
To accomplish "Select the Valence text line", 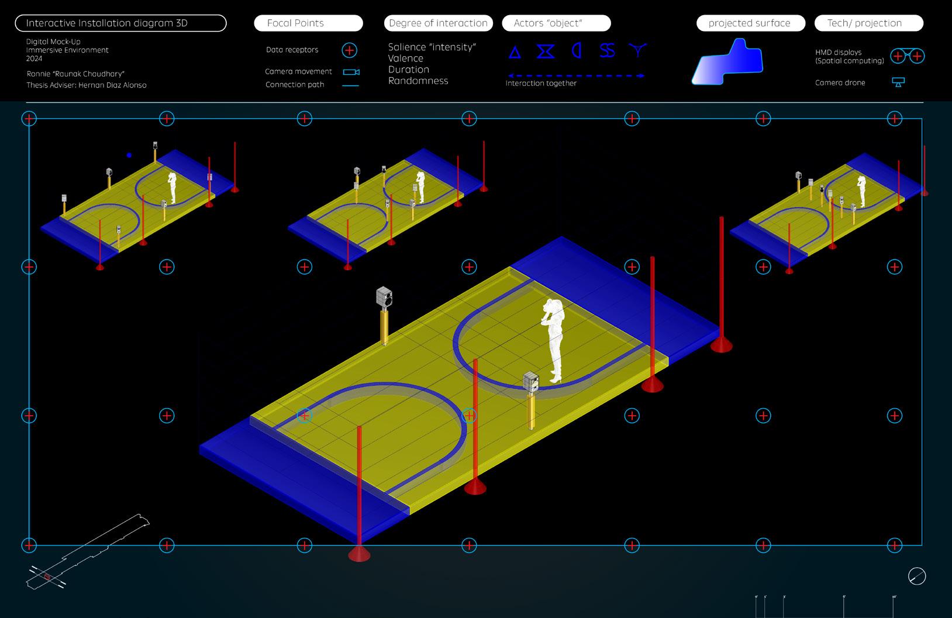I will tap(405, 58).
